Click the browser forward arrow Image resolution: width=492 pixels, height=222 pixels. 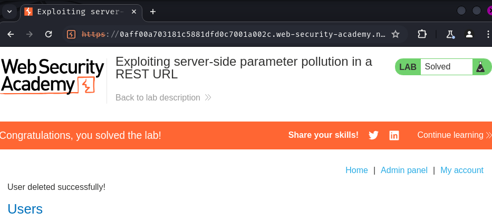tap(30, 34)
